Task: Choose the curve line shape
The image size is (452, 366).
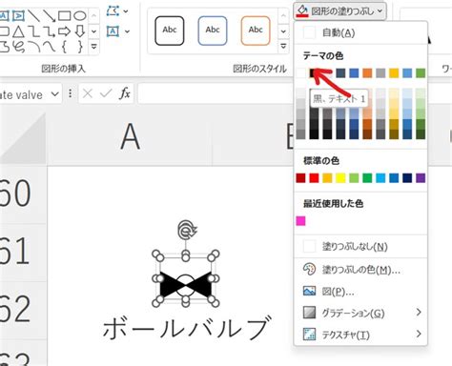Action: (x=49, y=47)
